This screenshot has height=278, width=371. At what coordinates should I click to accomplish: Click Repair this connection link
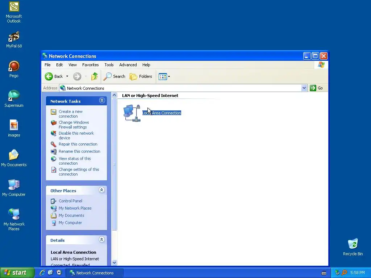tap(78, 144)
